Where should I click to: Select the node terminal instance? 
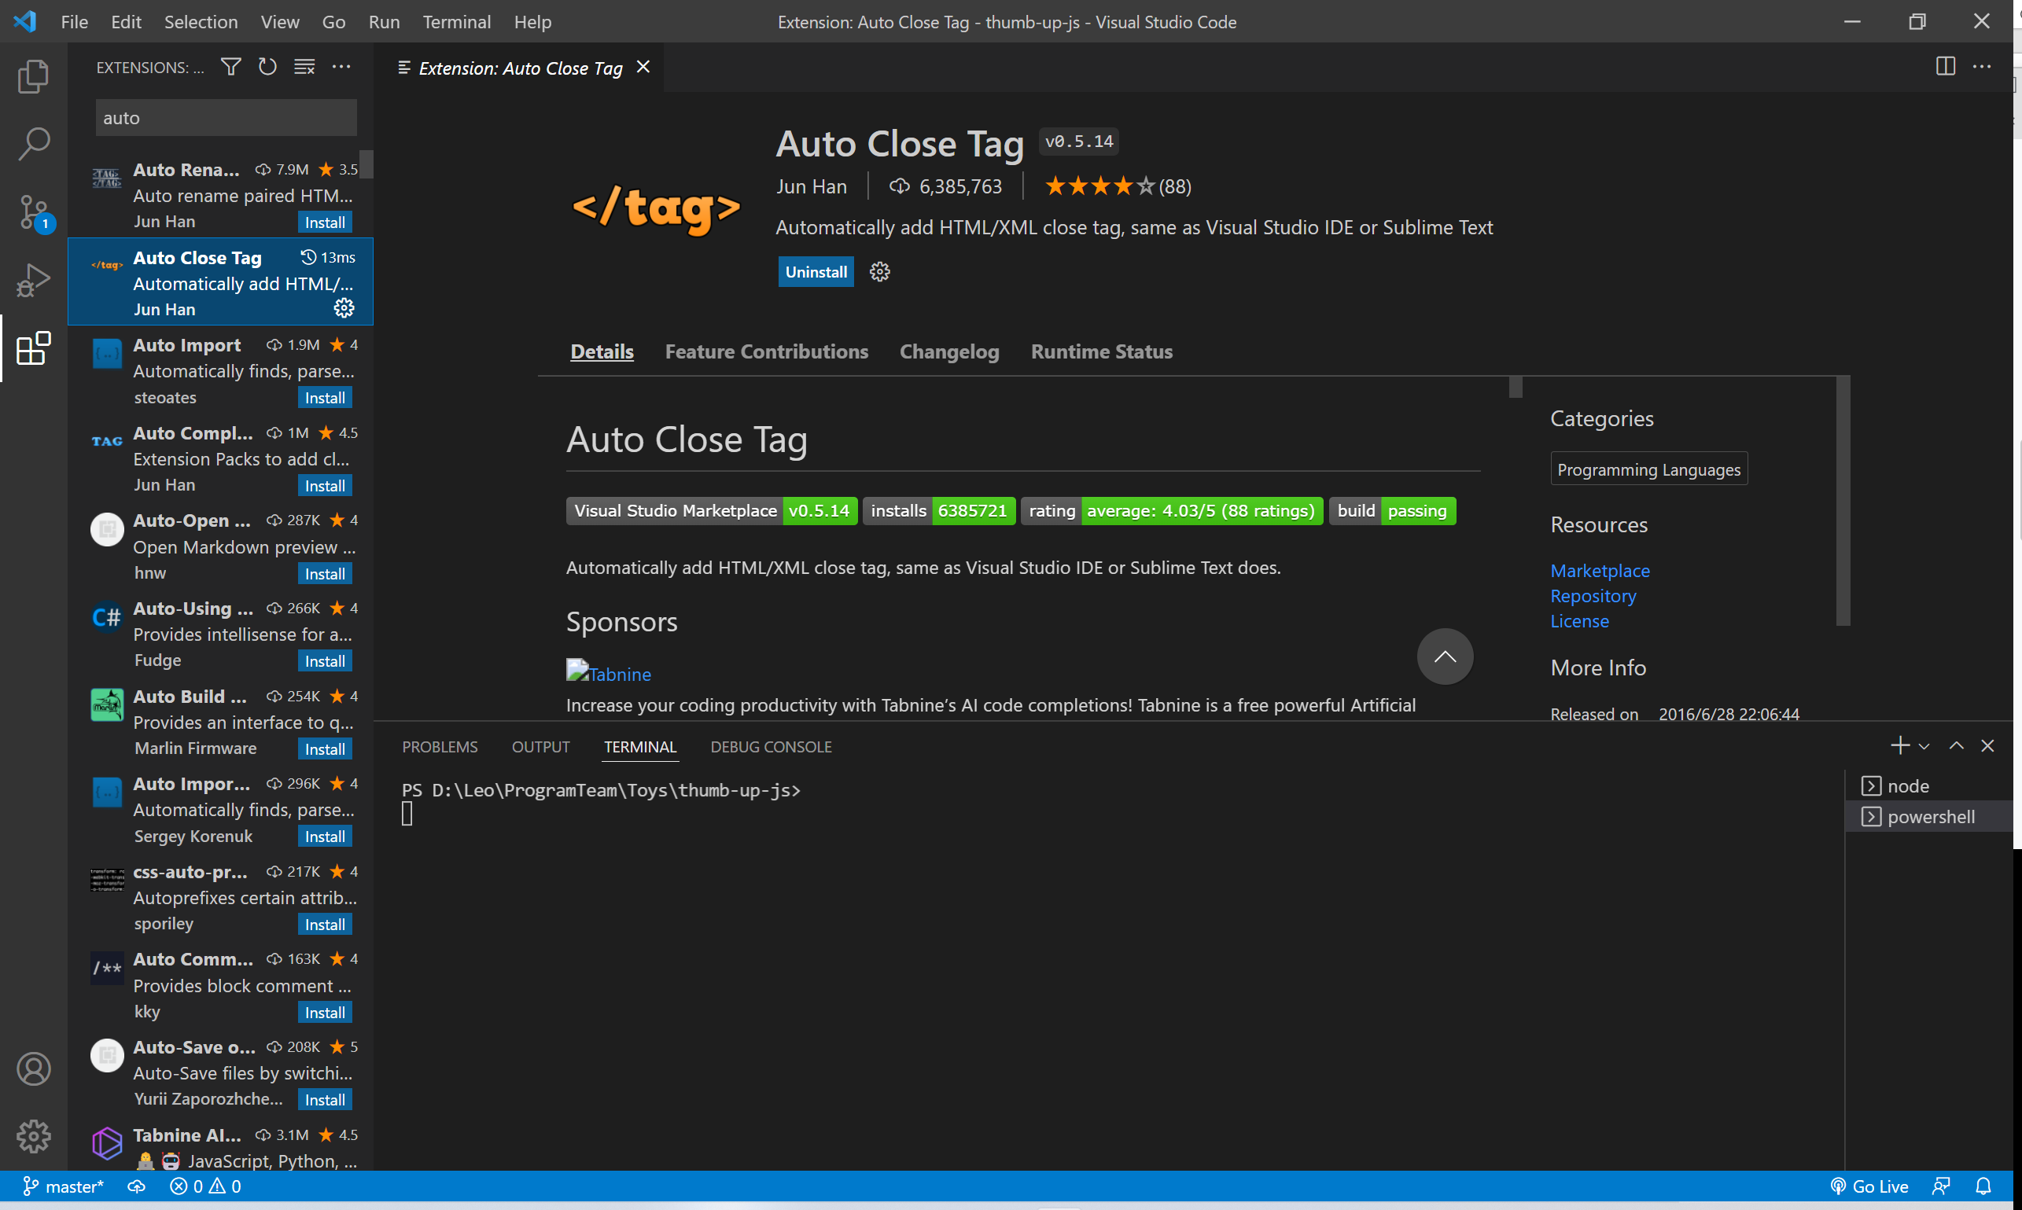point(1928,786)
